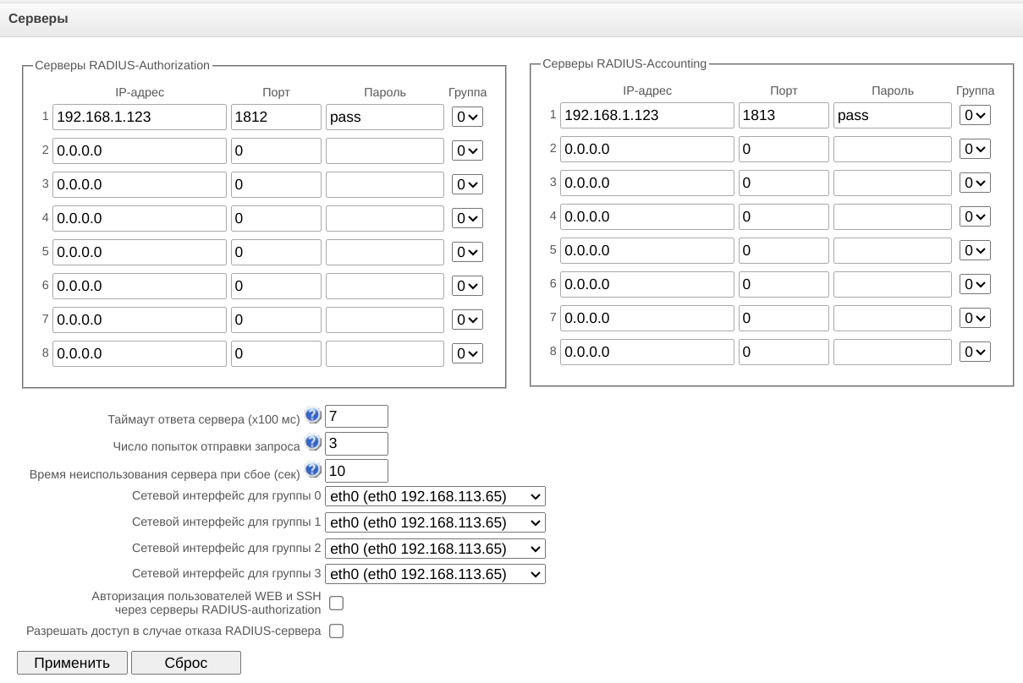The height and width of the screenshot is (683, 1023).
Task: Expand network interface dropdown for group 3
Action: tap(435, 575)
